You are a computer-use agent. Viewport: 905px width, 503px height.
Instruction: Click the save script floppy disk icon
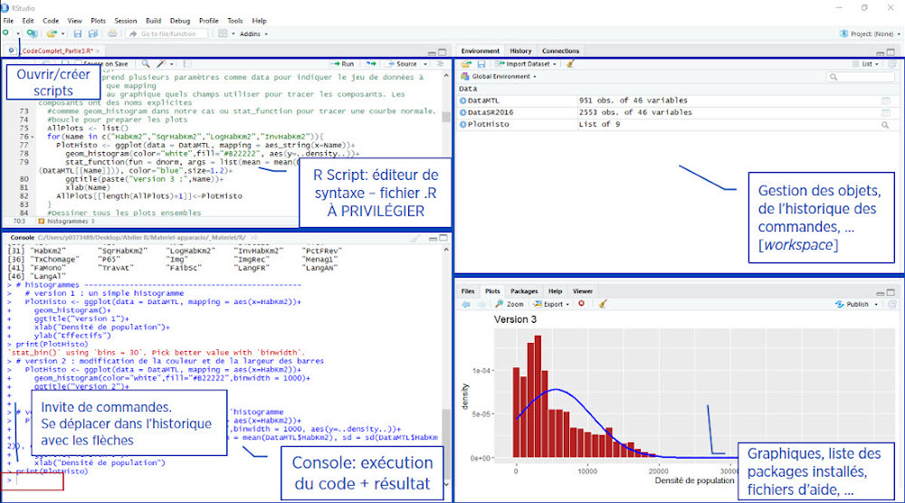[x=78, y=33]
